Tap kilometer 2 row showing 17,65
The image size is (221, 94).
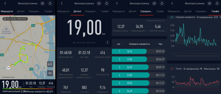coord(139,59)
